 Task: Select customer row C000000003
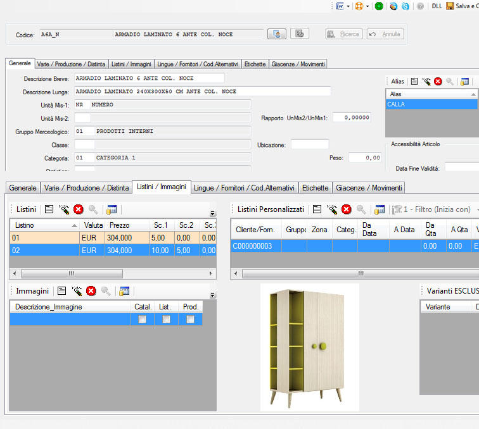(355, 246)
